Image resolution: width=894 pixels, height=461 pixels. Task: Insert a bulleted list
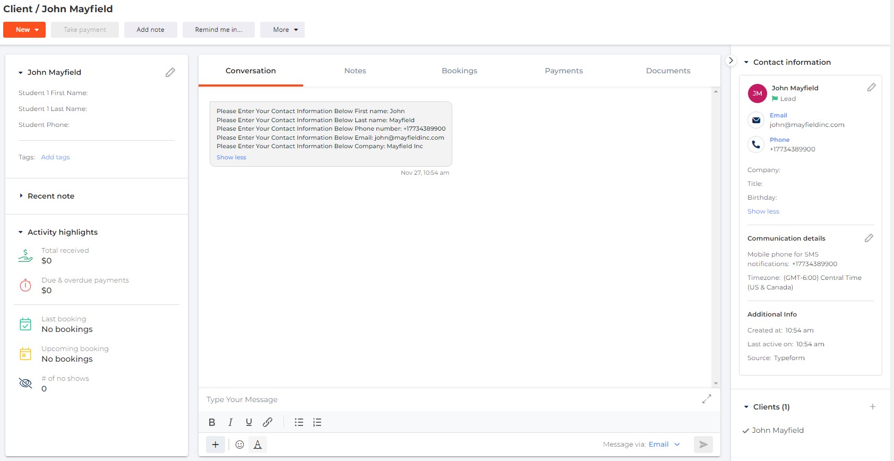pyautogui.click(x=299, y=422)
